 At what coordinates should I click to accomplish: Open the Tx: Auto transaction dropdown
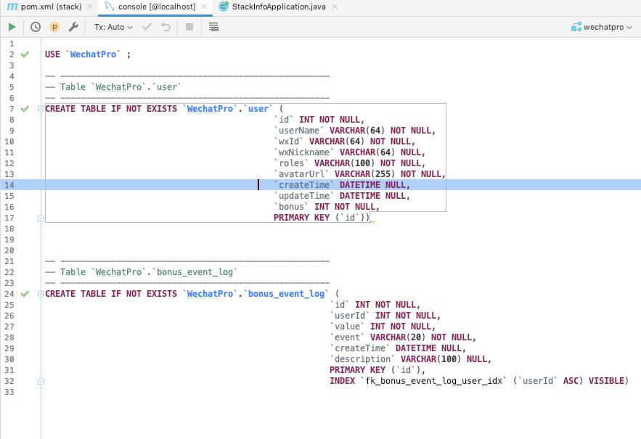[114, 27]
